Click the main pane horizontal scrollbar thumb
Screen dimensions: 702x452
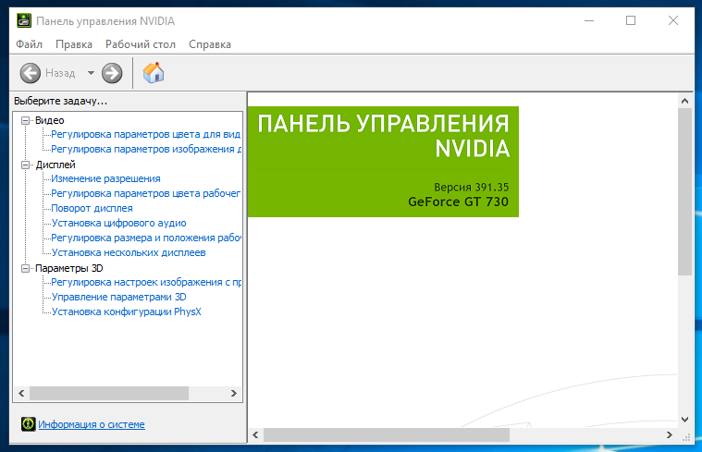click(x=387, y=434)
